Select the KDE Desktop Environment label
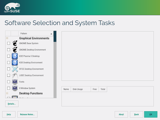Screen dimensions: 160x120 (x=31, y=62)
